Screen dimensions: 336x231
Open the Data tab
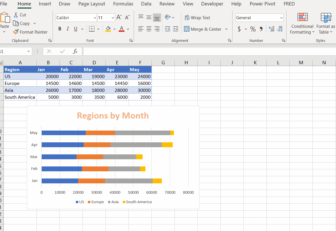pyautogui.click(x=146, y=4)
